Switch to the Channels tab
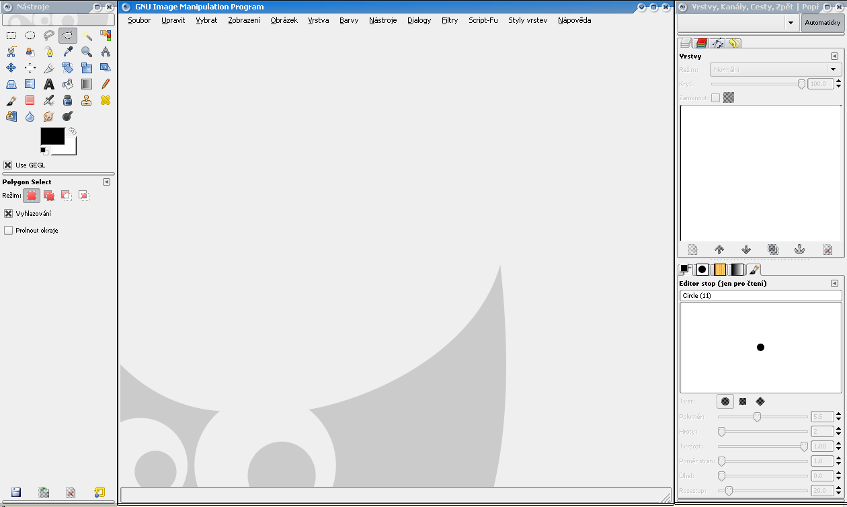This screenshot has height=507, width=847. click(x=701, y=43)
